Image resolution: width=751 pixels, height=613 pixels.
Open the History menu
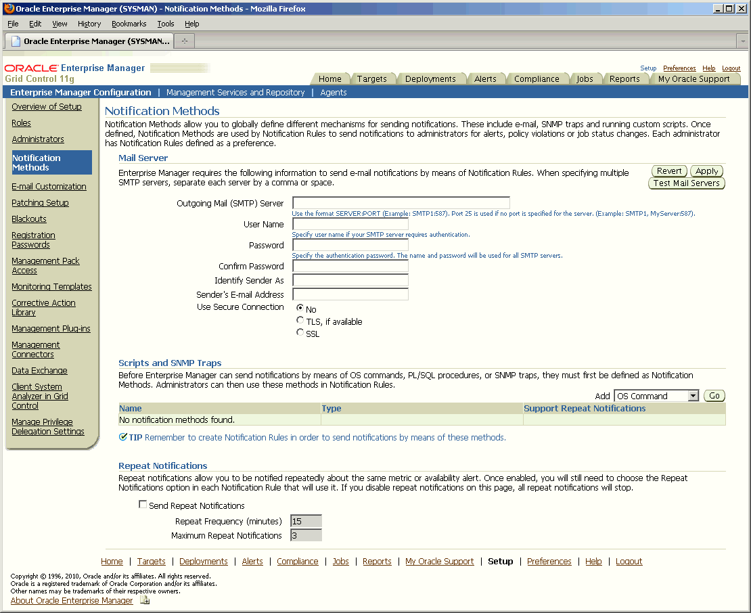point(89,24)
